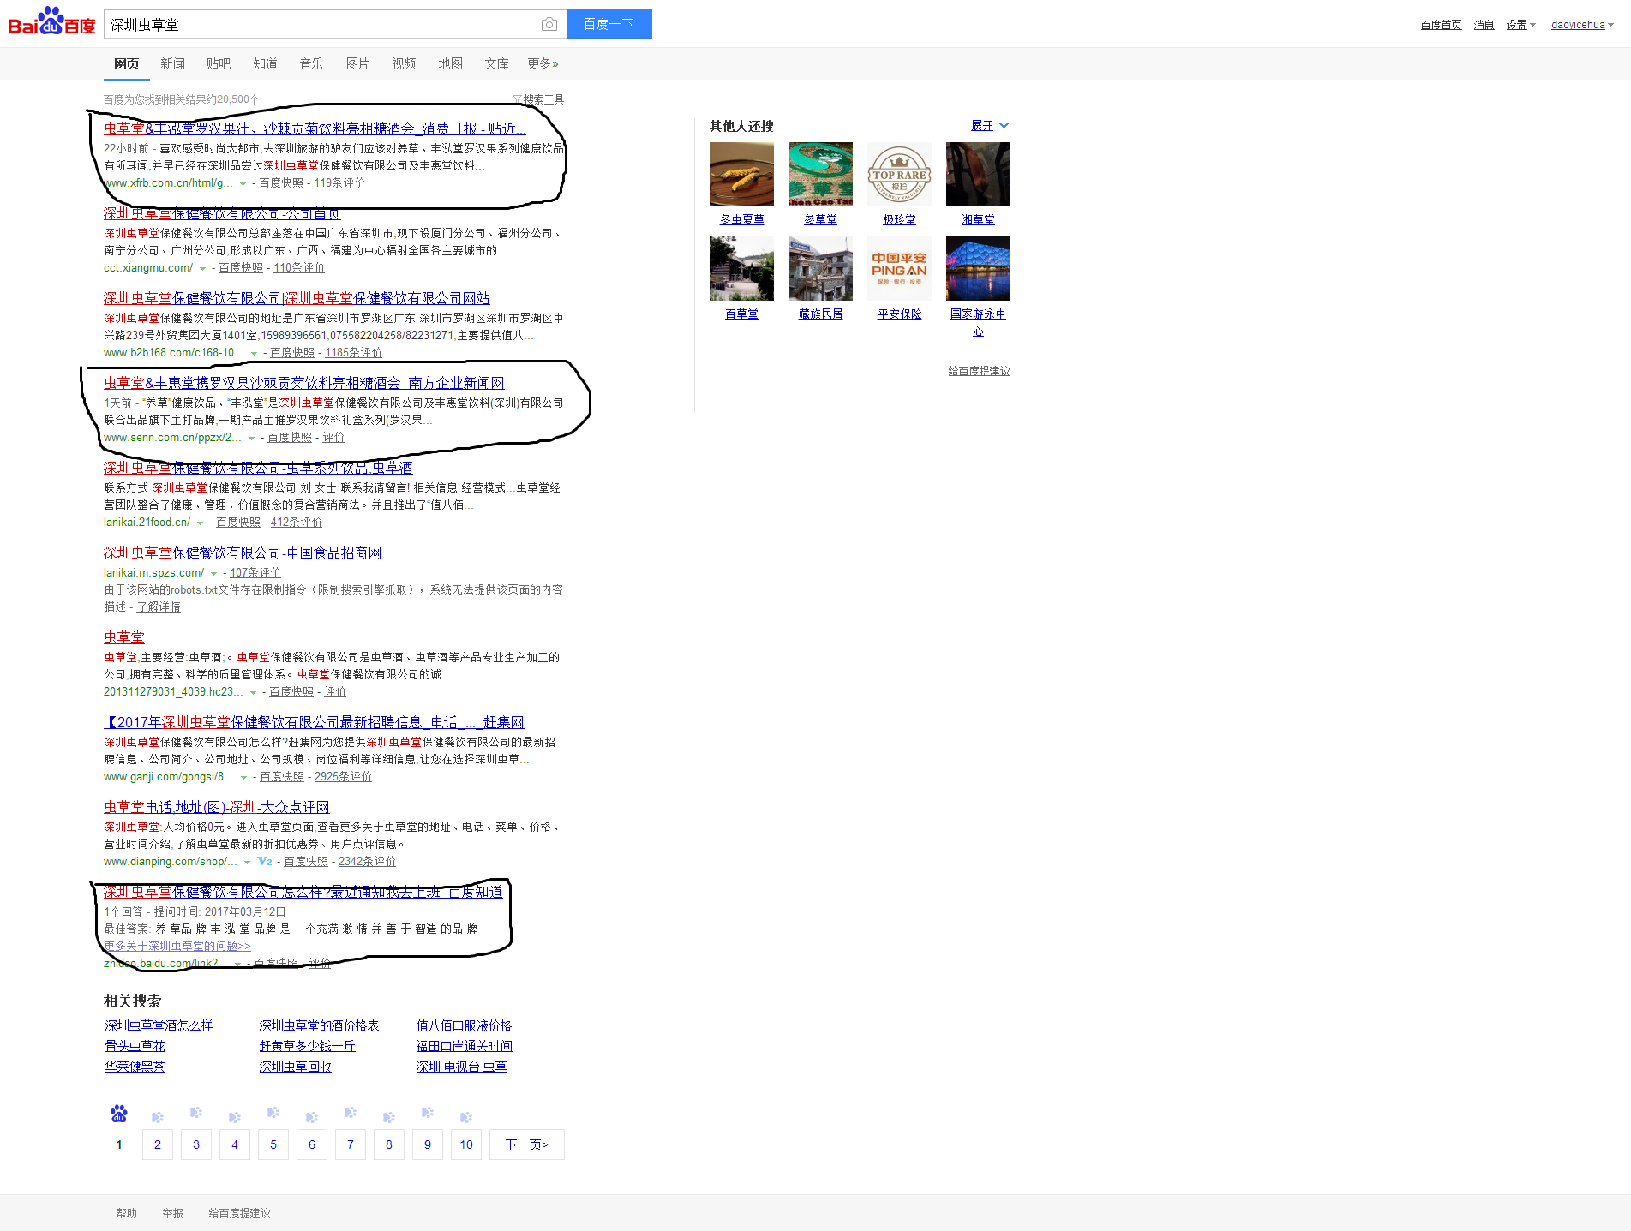Open 国家游泳中心 thumbnail
Viewport: 1631px width, 1231px height.
978,269
